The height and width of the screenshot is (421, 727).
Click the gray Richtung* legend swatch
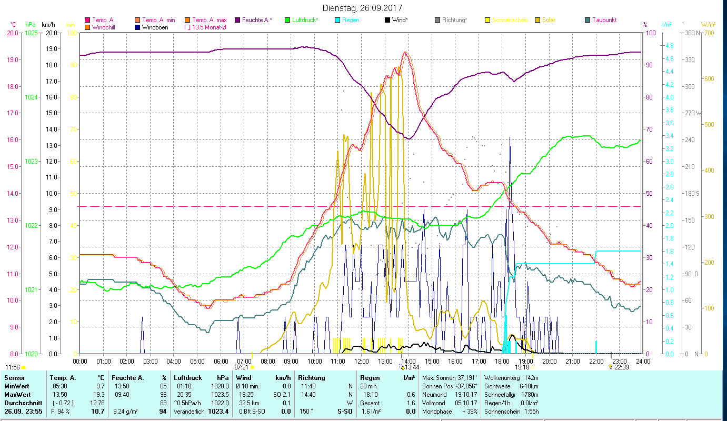point(437,21)
